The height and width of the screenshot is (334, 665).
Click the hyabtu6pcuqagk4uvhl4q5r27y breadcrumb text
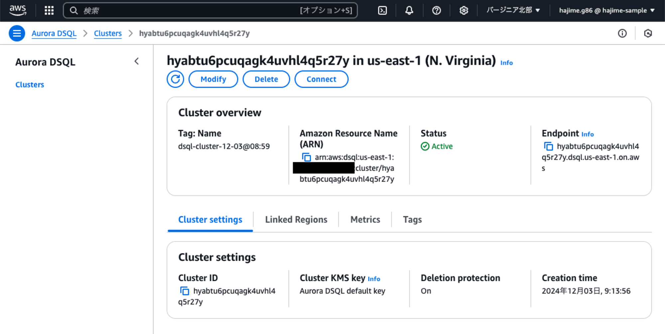[x=194, y=33]
